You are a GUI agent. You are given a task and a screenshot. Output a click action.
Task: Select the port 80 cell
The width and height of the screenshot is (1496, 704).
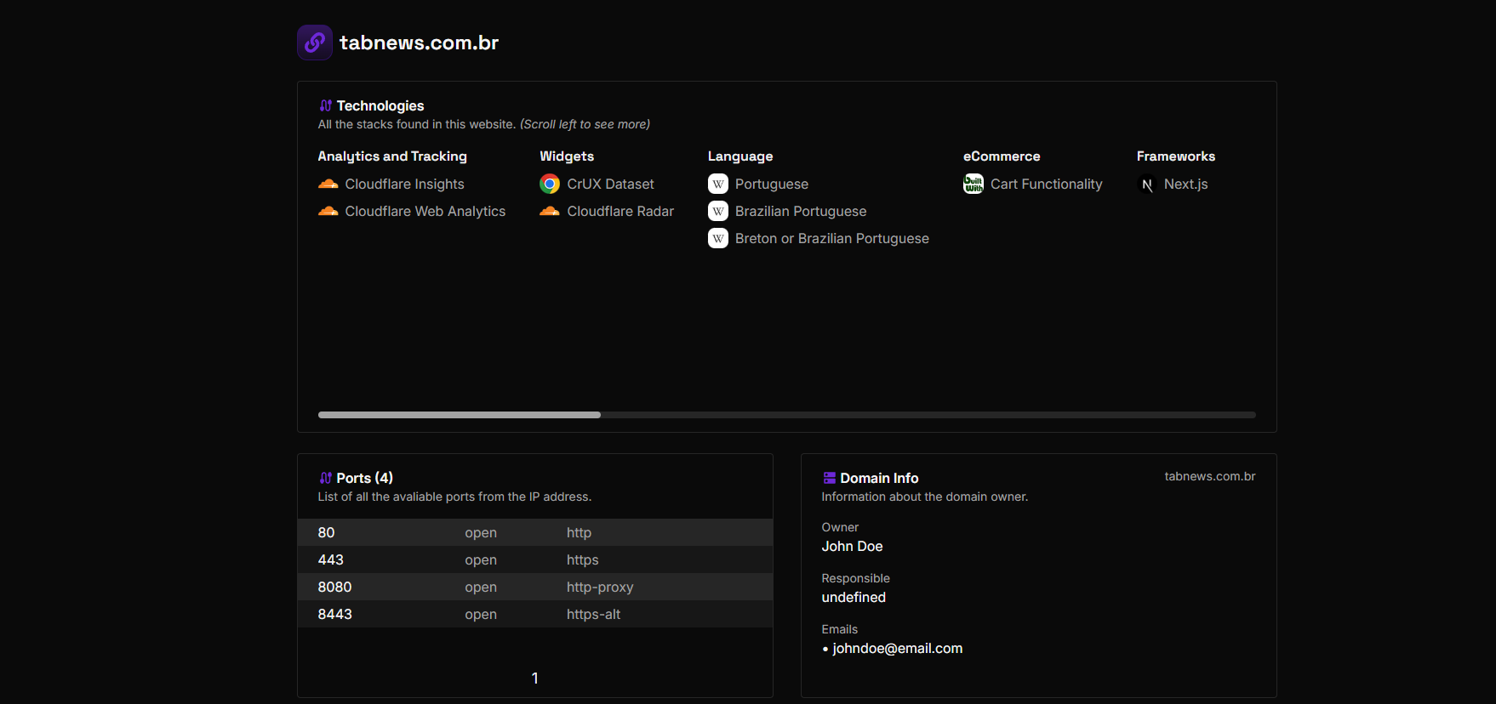327,532
